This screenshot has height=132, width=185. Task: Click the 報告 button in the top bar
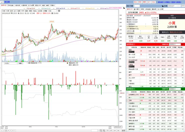140,2
